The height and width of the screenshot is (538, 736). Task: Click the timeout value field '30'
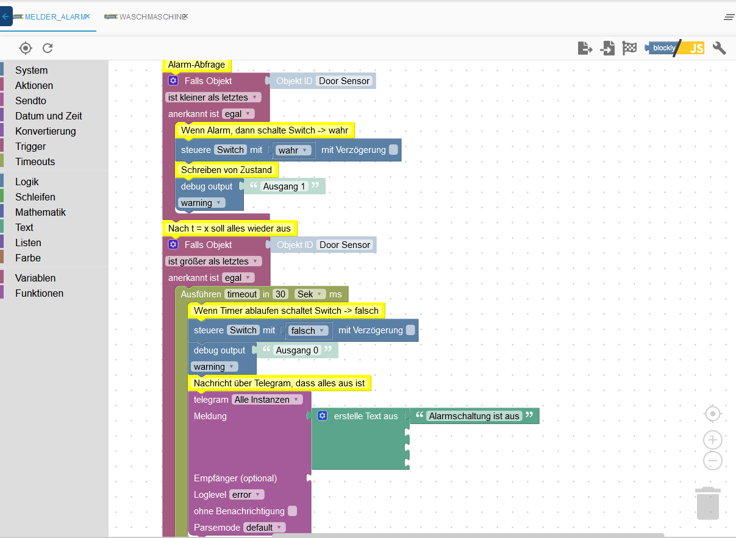280,294
